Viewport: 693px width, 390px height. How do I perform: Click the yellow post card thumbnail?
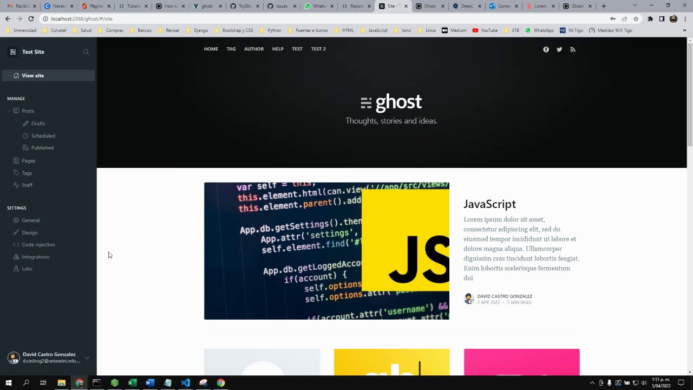tap(391, 362)
